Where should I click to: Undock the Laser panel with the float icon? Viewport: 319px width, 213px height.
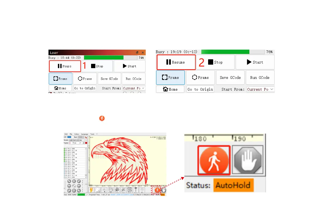137,53
